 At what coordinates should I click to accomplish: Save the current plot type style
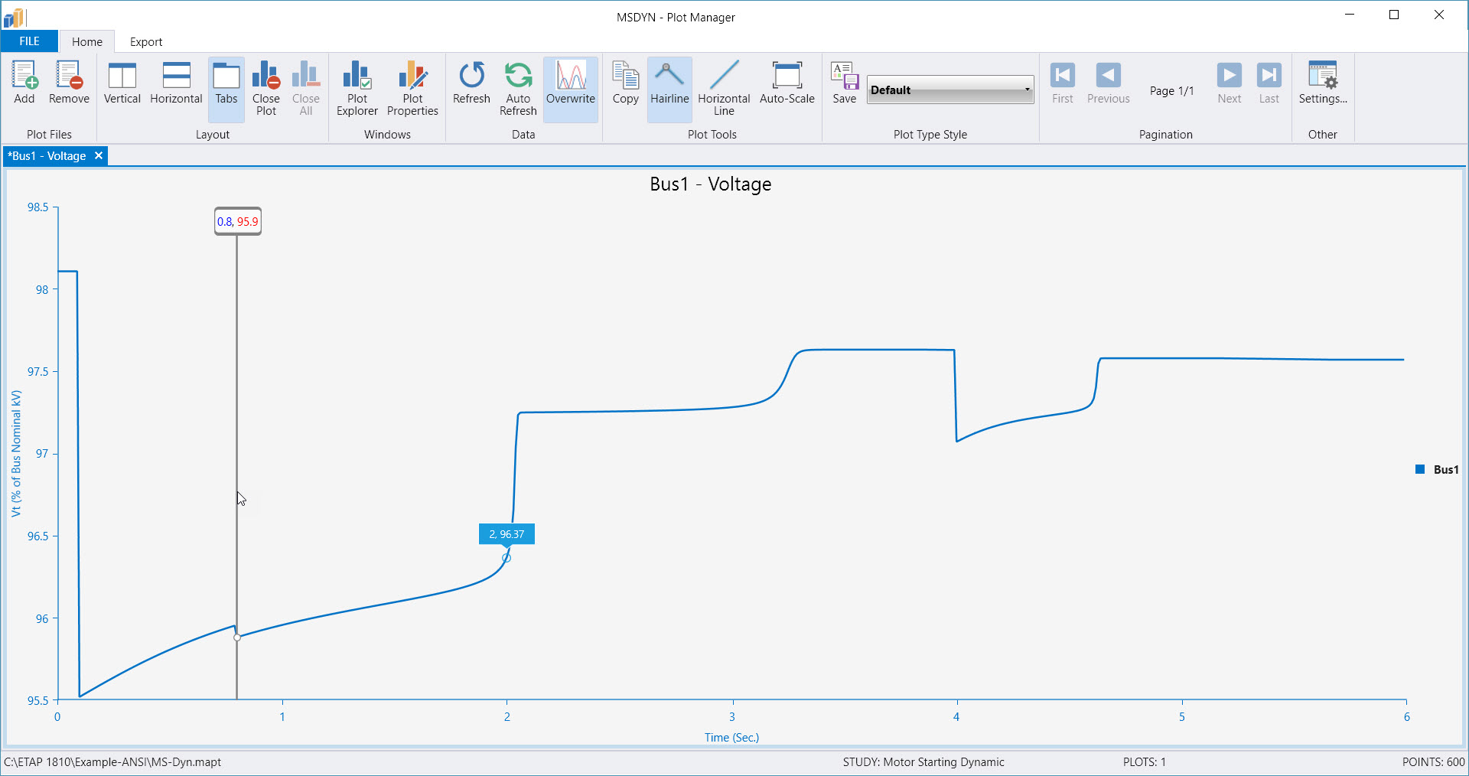(x=844, y=84)
